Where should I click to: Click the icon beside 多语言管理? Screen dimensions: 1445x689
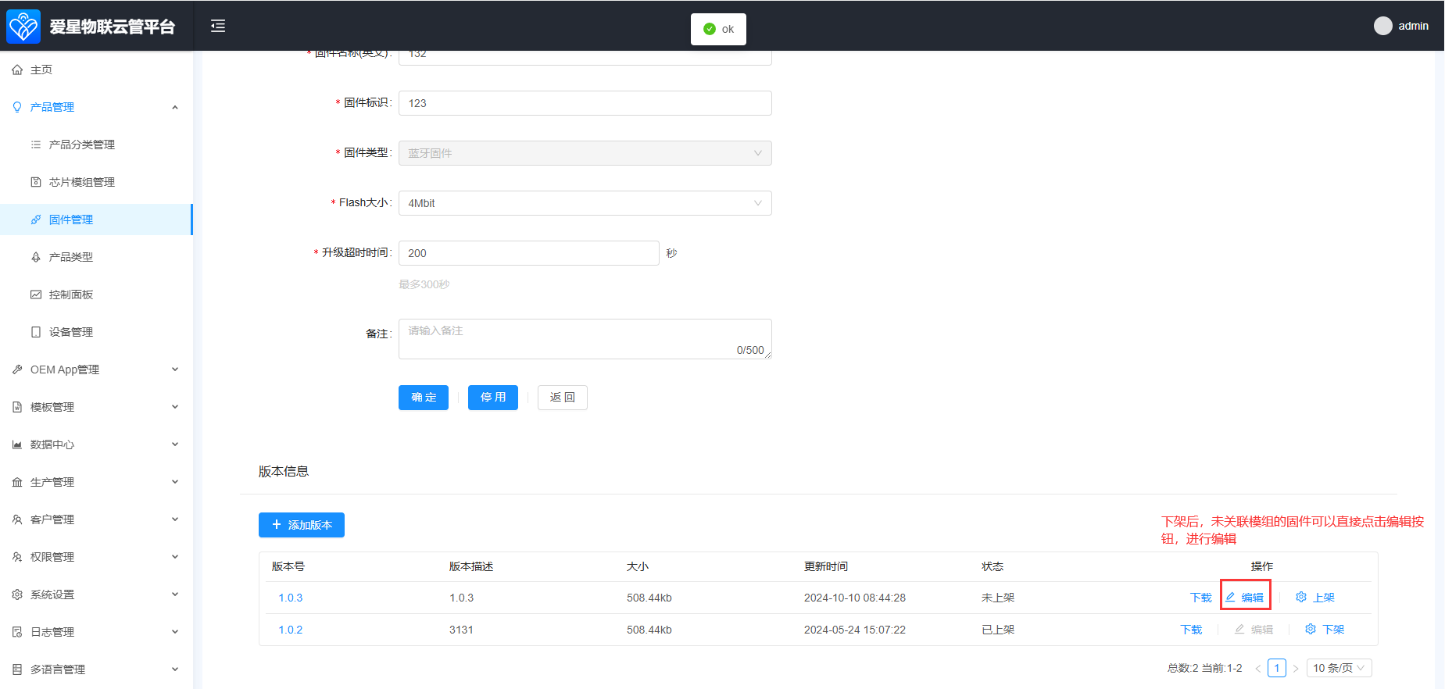(17, 669)
